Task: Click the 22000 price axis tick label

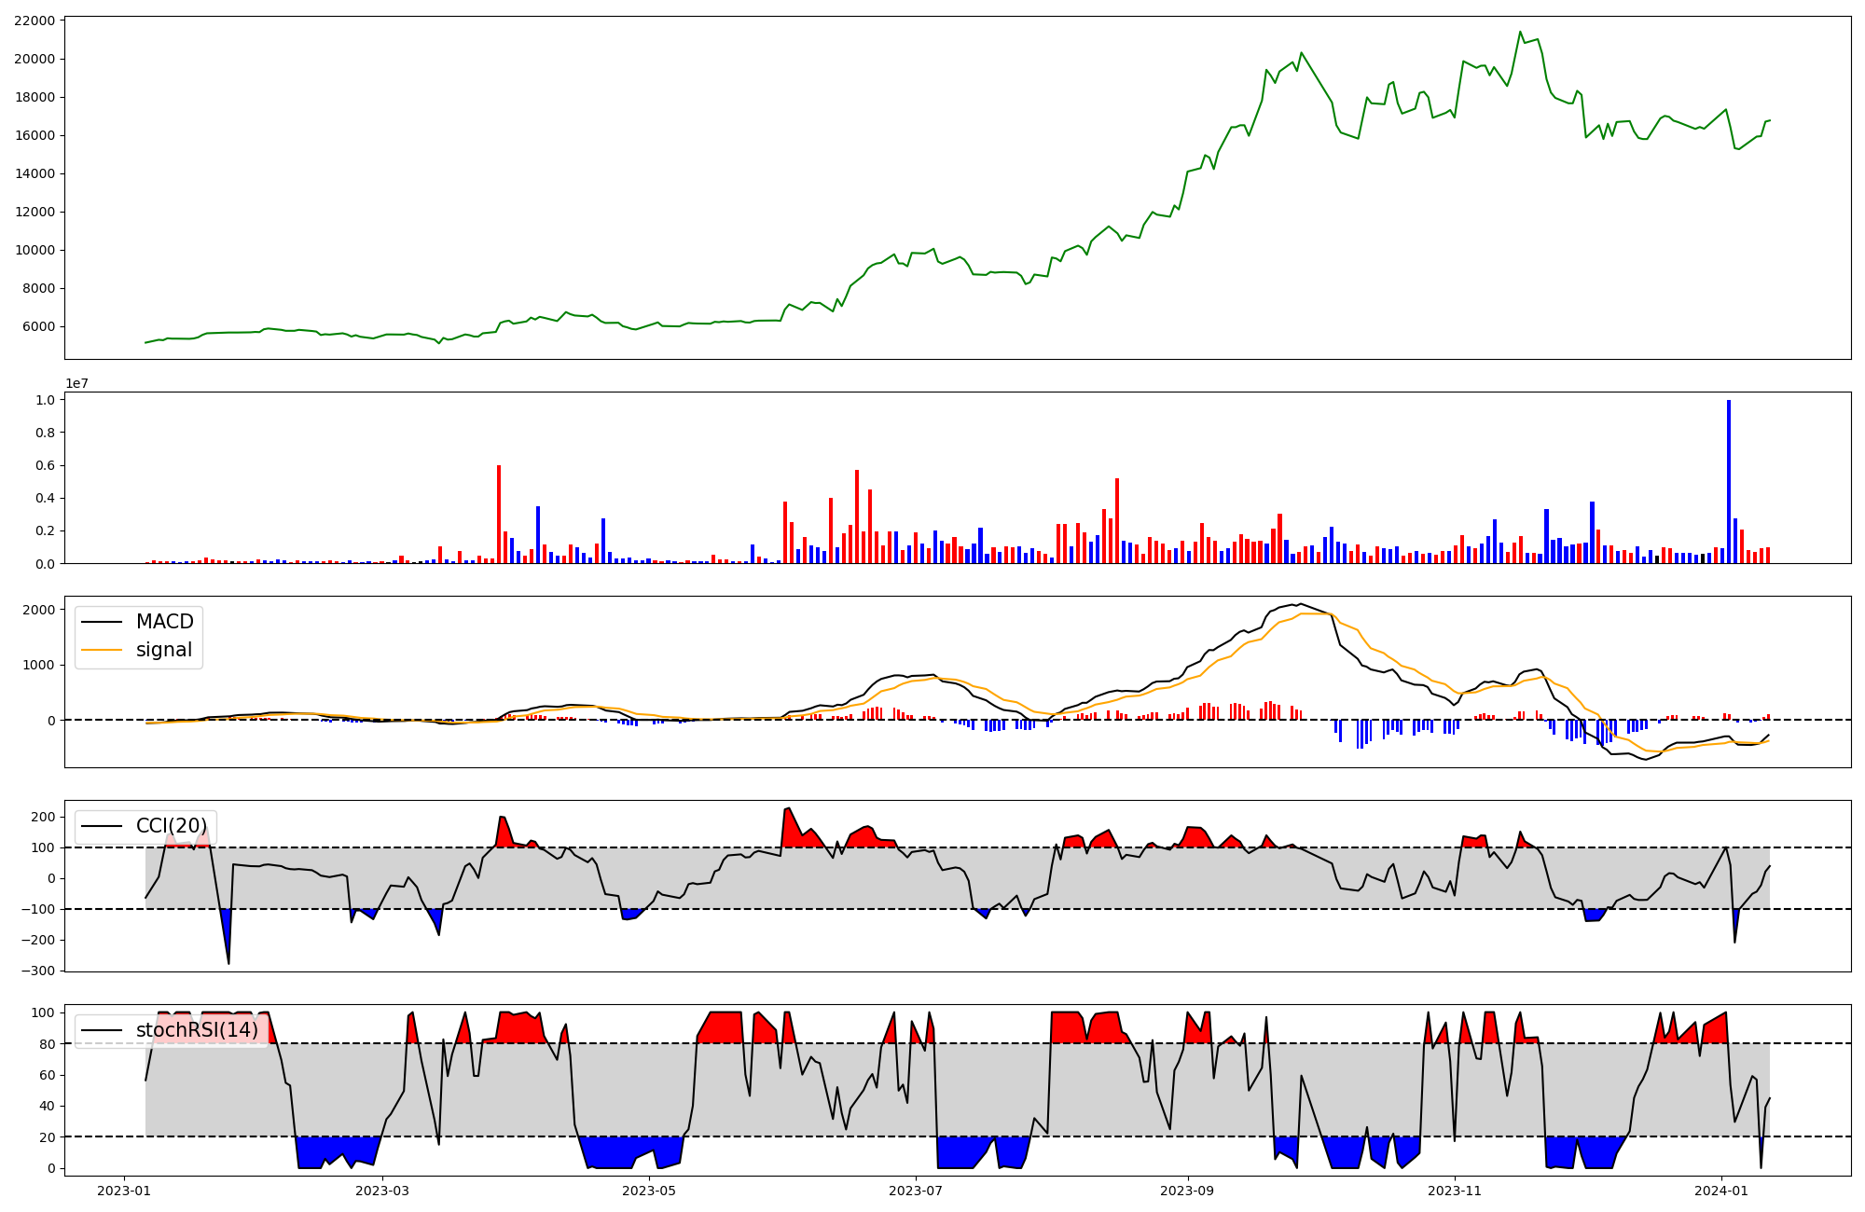Action: coord(35,21)
